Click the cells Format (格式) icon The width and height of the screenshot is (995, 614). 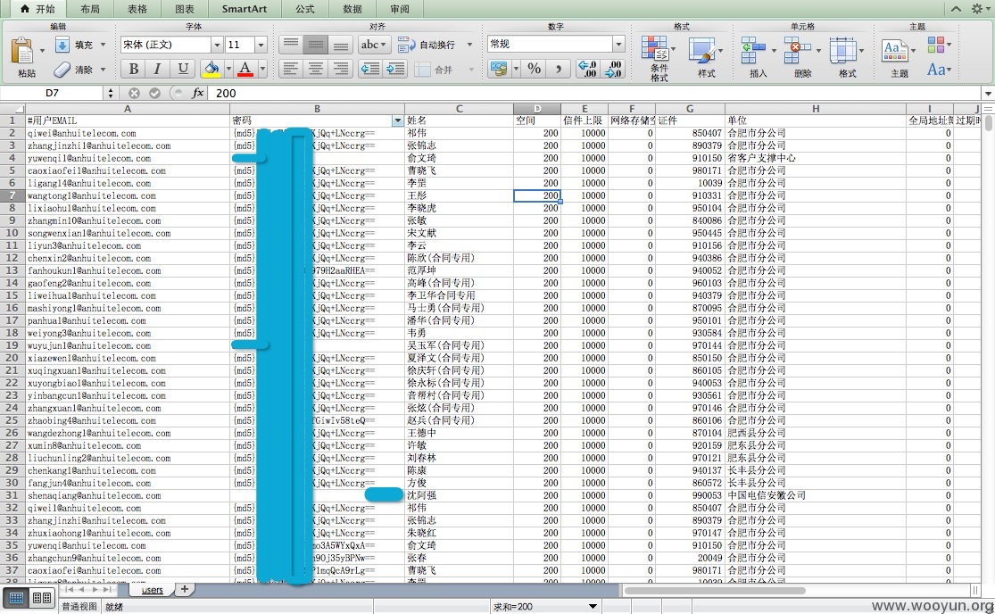tap(842, 50)
